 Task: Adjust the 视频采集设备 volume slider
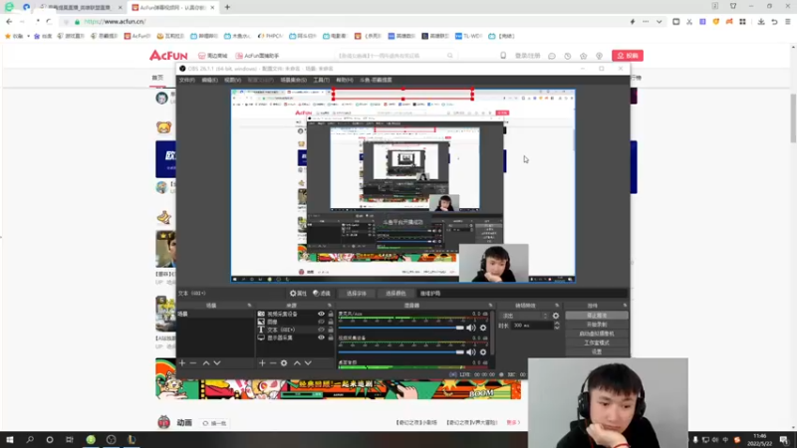click(401, 352)
